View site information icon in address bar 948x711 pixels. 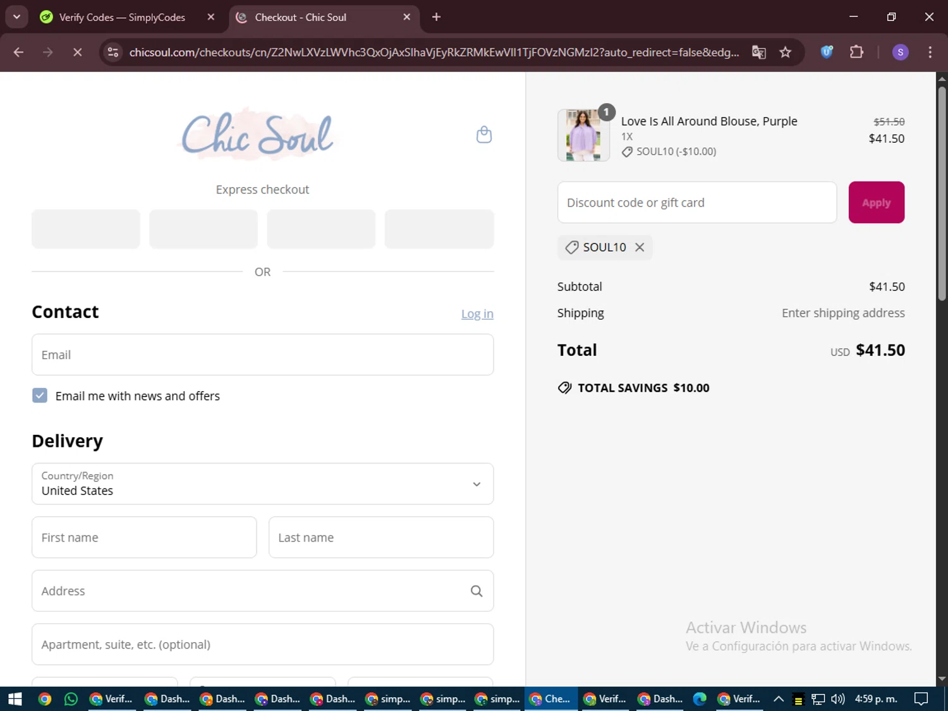pos(113,52)
